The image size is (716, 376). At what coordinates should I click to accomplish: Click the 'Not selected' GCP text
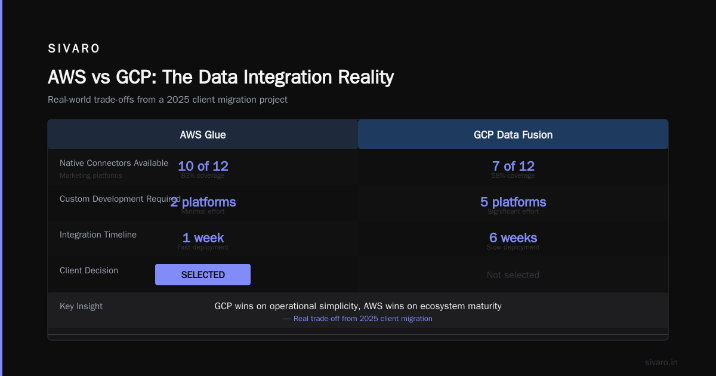point(513,275)
